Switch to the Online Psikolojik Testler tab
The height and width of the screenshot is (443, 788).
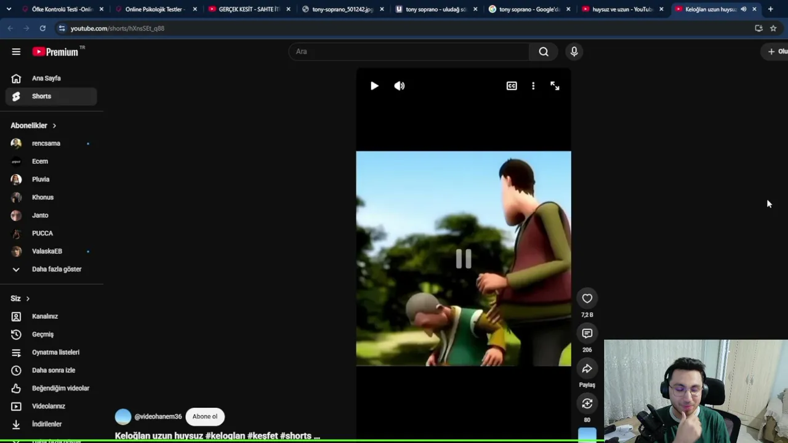(x=155, y=9)
